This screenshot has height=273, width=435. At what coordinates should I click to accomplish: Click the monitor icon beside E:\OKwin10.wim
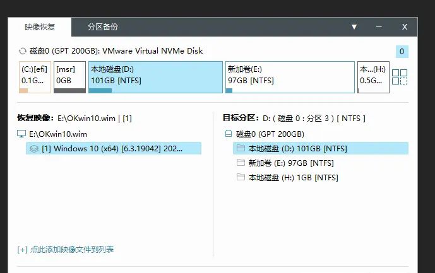click(21, 134)
